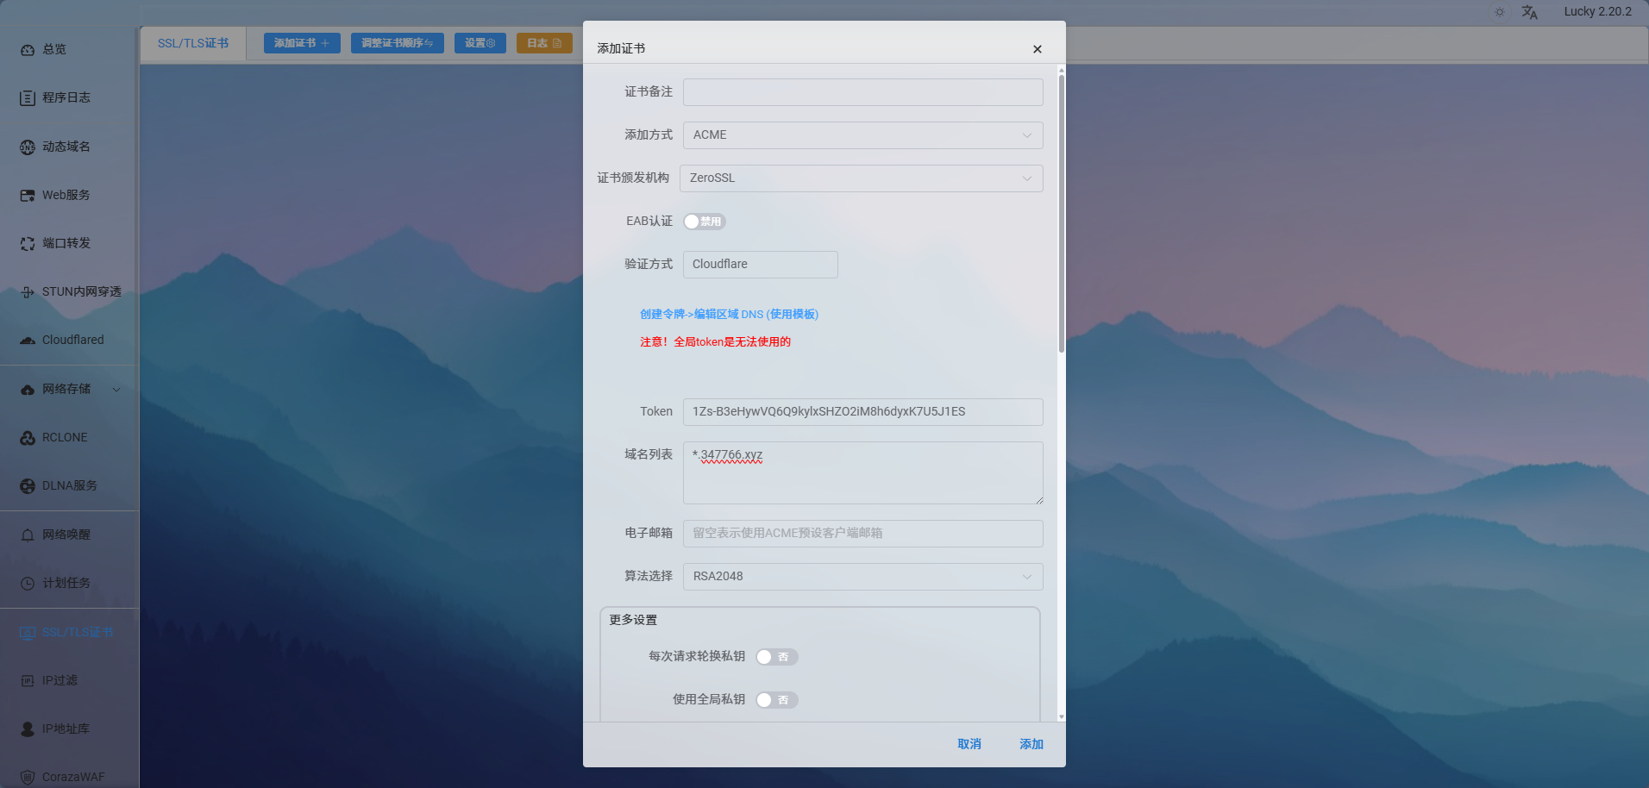Switch to the SSL/TLS证书 tab

[x=193, y=43]
